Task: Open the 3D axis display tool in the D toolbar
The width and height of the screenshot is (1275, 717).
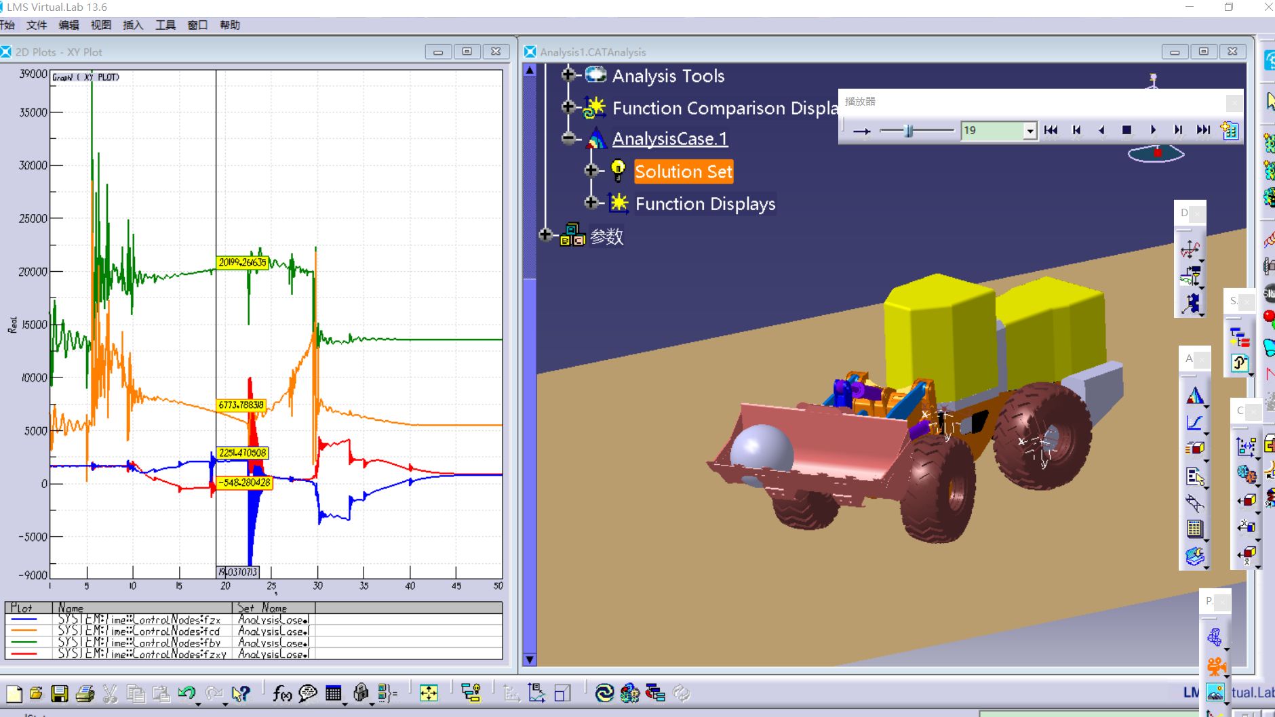Action: pos(1190,248)
